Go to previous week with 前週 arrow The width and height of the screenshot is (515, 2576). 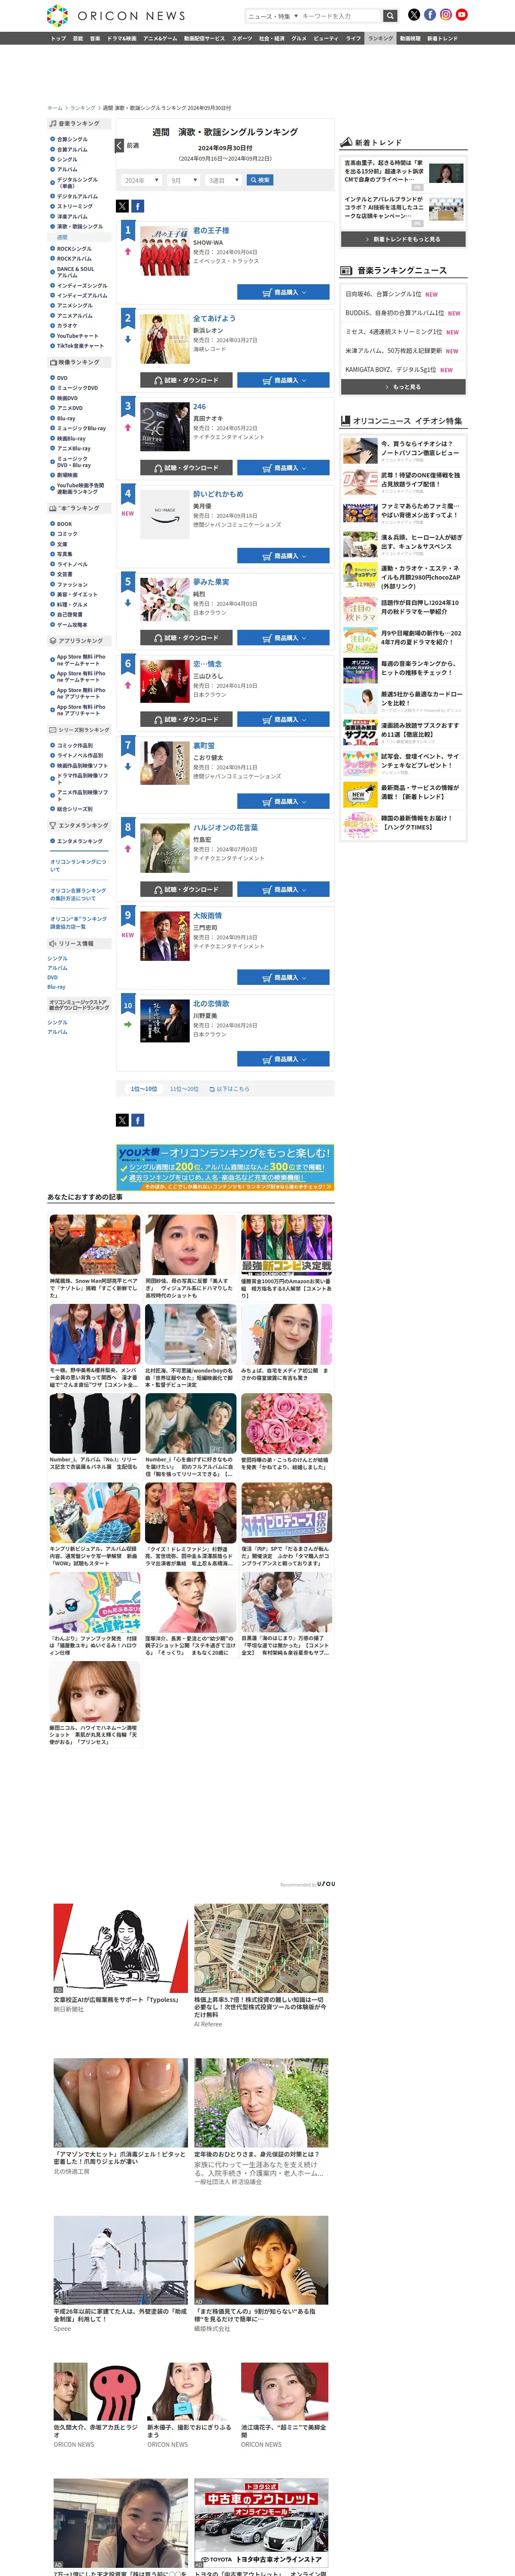127,146
